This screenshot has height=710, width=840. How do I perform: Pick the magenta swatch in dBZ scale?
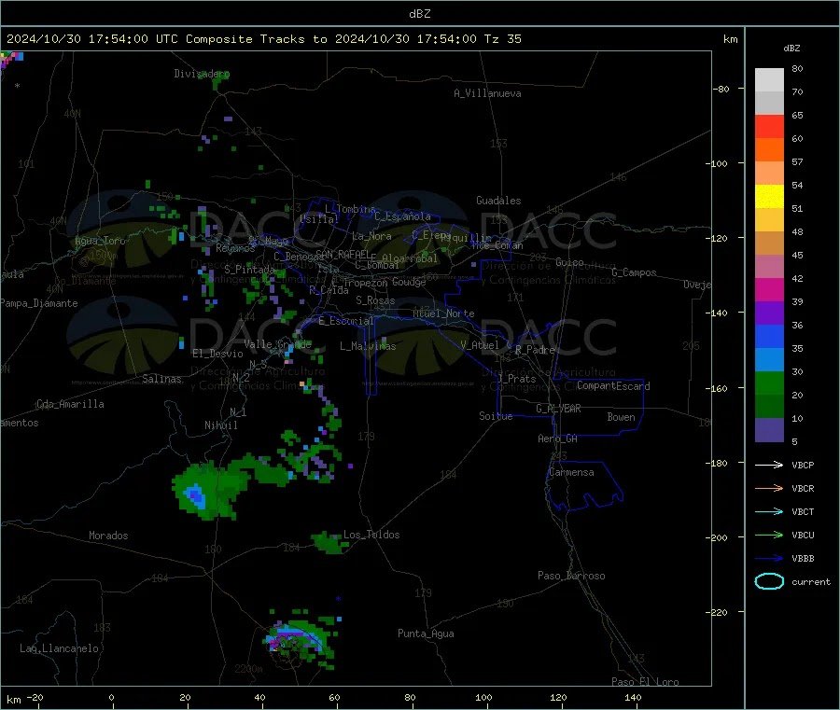(769, 290)
